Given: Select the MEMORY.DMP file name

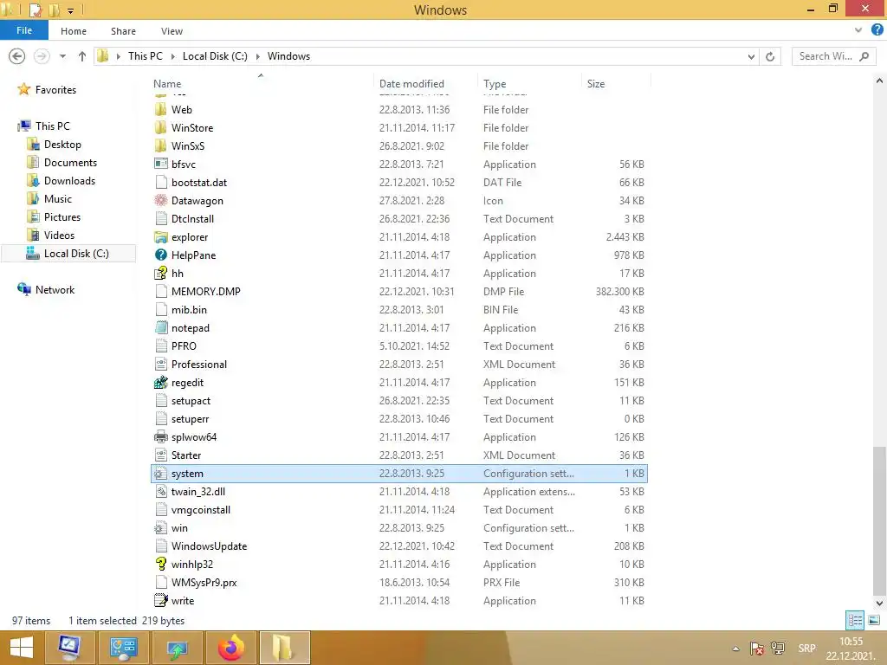Looking at the screenshot, I should (x=206, y=291).
